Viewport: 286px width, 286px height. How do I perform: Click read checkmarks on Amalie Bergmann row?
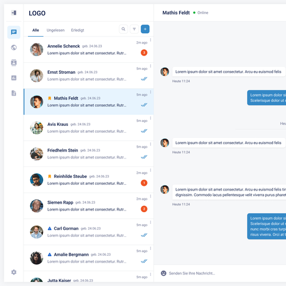[x=144, y=261]
